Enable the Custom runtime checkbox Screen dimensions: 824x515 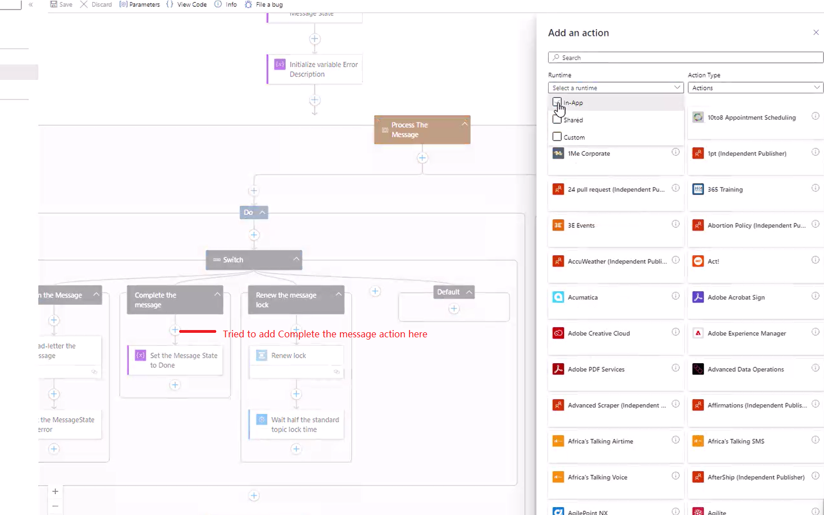coord(557,136)
